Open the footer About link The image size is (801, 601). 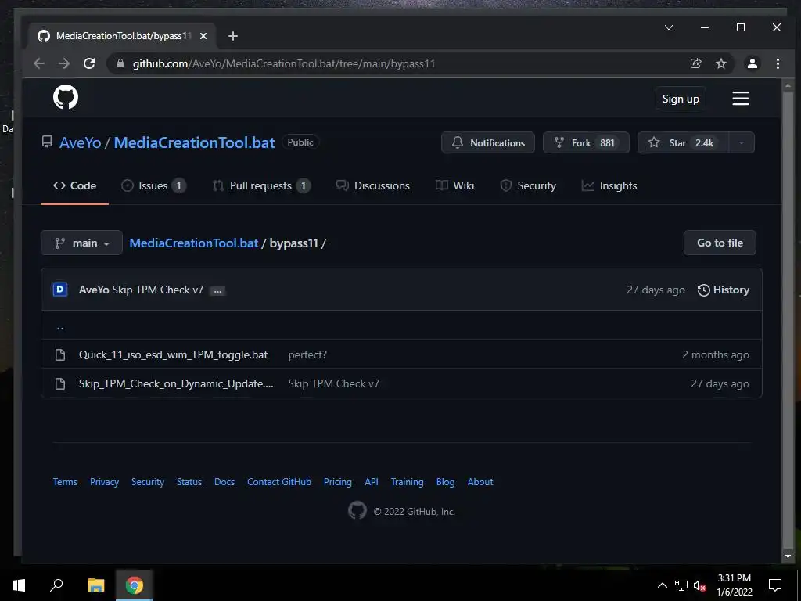point(480,481)
